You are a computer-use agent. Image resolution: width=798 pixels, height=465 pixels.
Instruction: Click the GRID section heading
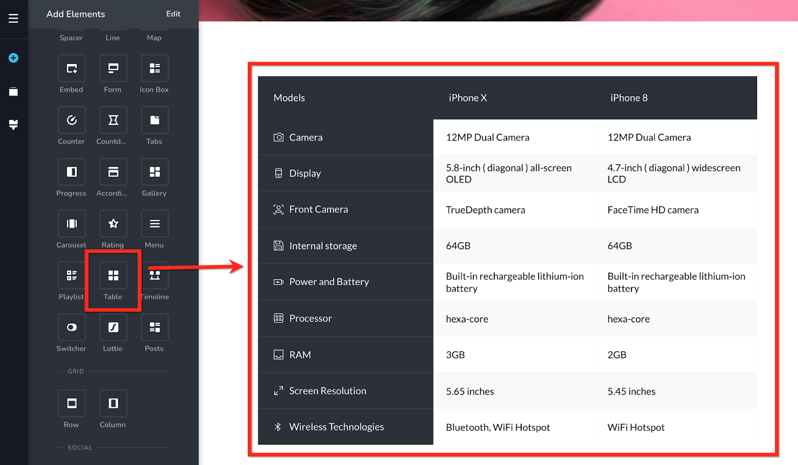[76, 371]
